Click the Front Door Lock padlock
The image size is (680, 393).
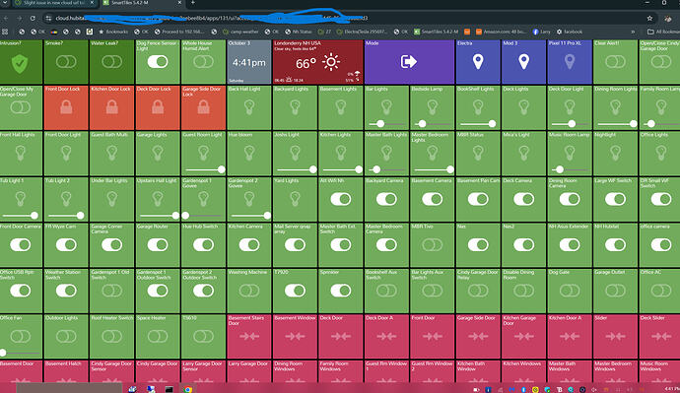(66, 107)
